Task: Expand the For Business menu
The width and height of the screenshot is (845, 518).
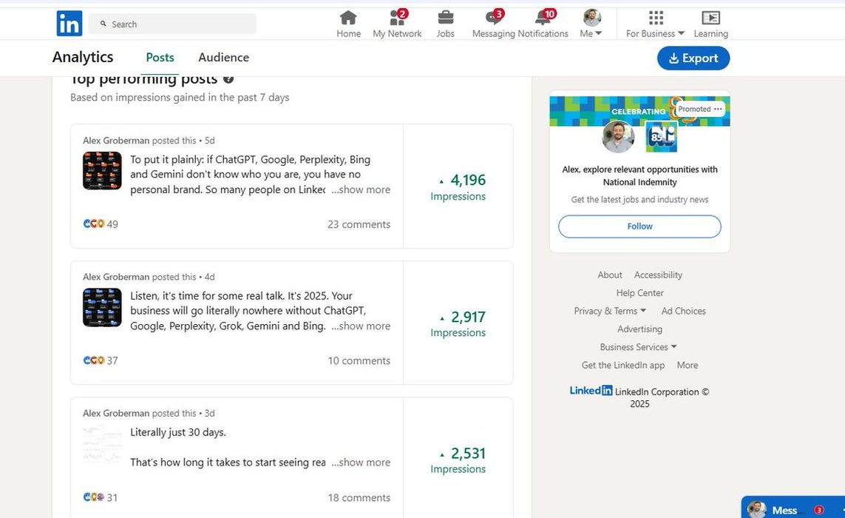Action: [x=655, y=24]
